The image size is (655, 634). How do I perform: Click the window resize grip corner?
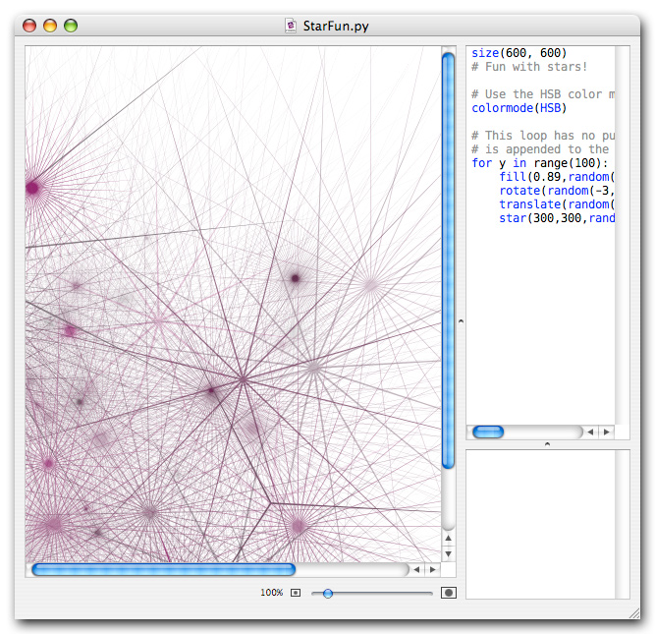coord(634,613)
